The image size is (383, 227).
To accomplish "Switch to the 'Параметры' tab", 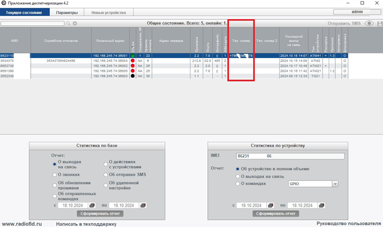I will tap(69, 13).
